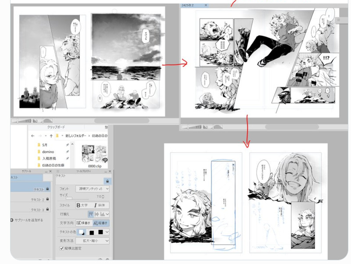Navigate up one folder level

[51, 136]
